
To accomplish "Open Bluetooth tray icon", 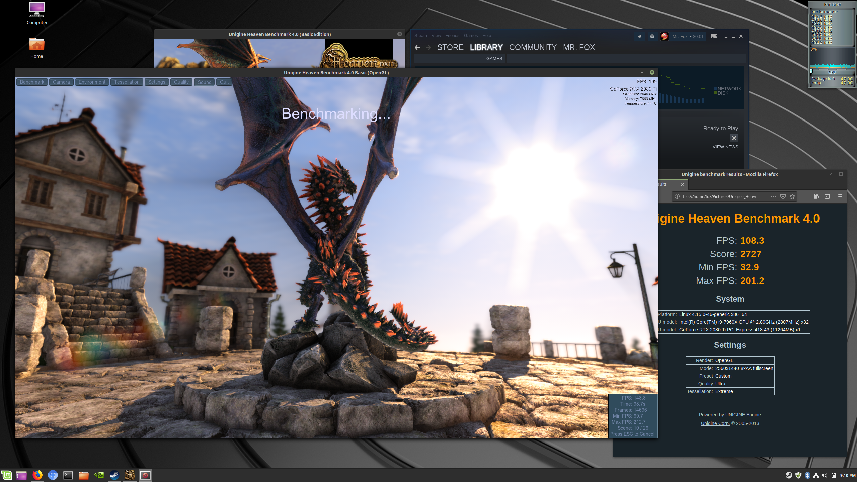I will tap(807, 475).
